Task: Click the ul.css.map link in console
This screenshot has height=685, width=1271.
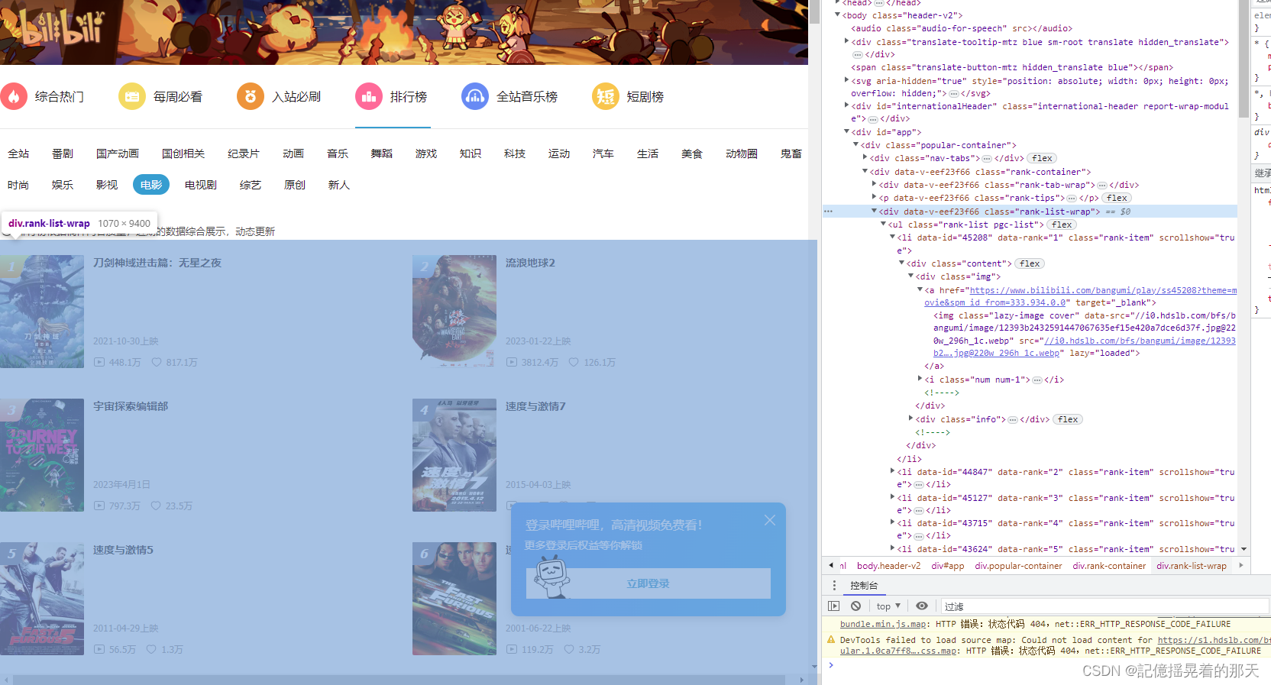Action: [898, 651]
